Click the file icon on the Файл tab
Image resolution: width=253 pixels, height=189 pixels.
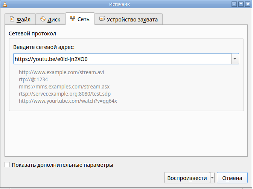tap(12, 19)
